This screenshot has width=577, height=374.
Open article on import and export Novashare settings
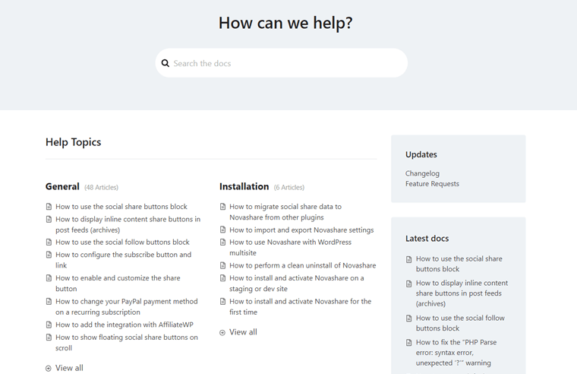pyautogui.click(x=301, y=230)
